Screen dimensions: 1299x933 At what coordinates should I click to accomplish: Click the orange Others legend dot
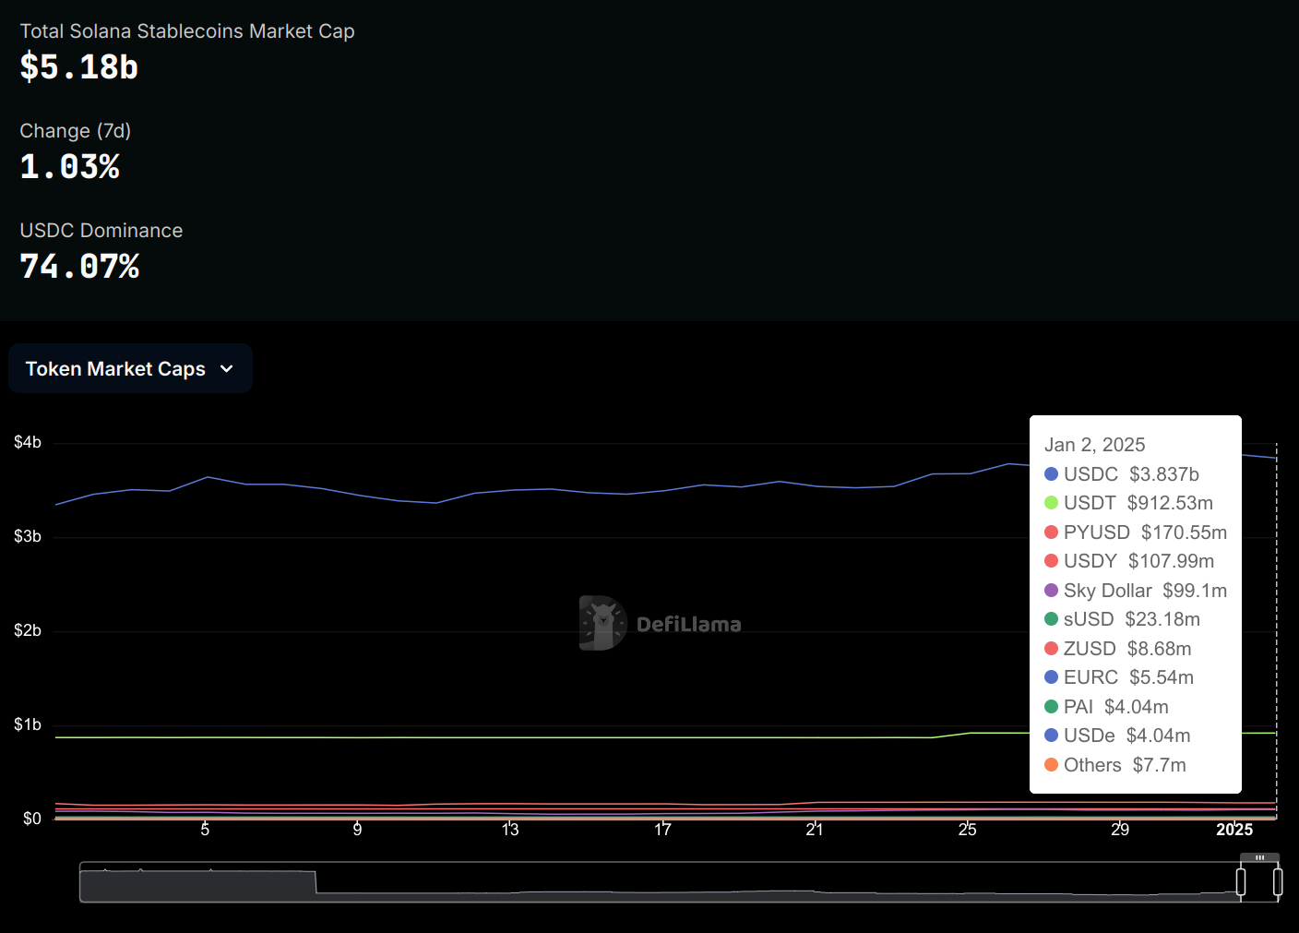[1051, 764]
